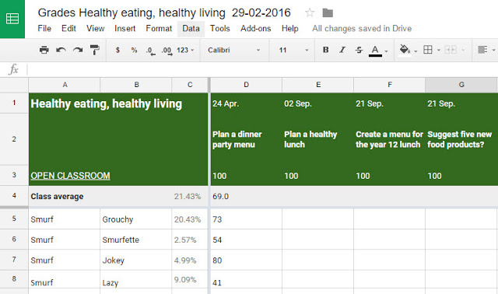The height and width of the screenshot is (294, 498).
Task: Select the Smurfette name cell
Action: click(136, 240)
